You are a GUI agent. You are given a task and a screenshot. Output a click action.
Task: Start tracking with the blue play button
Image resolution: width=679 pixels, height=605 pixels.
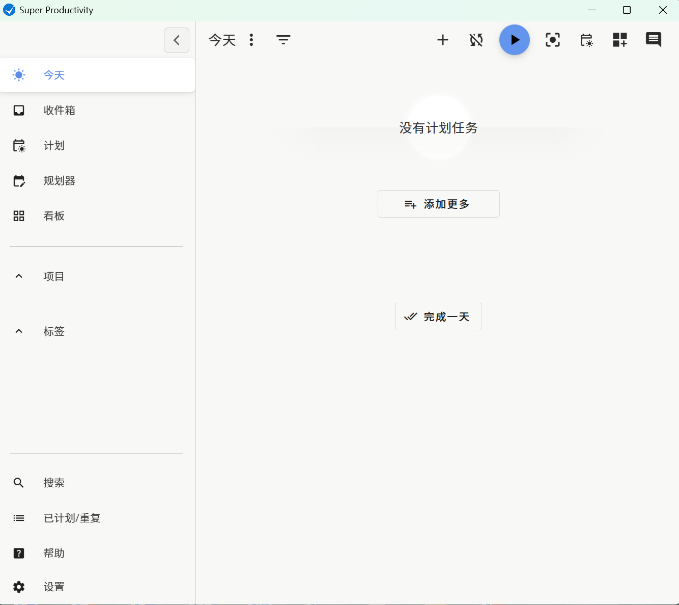tap(515, 40)
